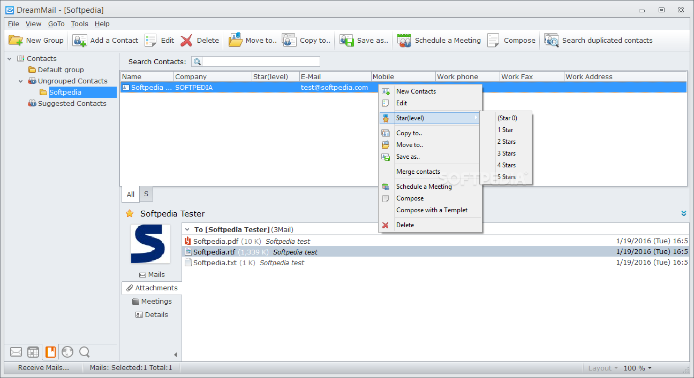Click the Mails: Selected:1 Total:1 status text

(x=131, y=368)
